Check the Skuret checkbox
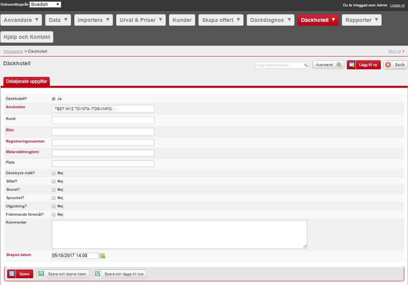408x285 pixels. click(54, 190)
